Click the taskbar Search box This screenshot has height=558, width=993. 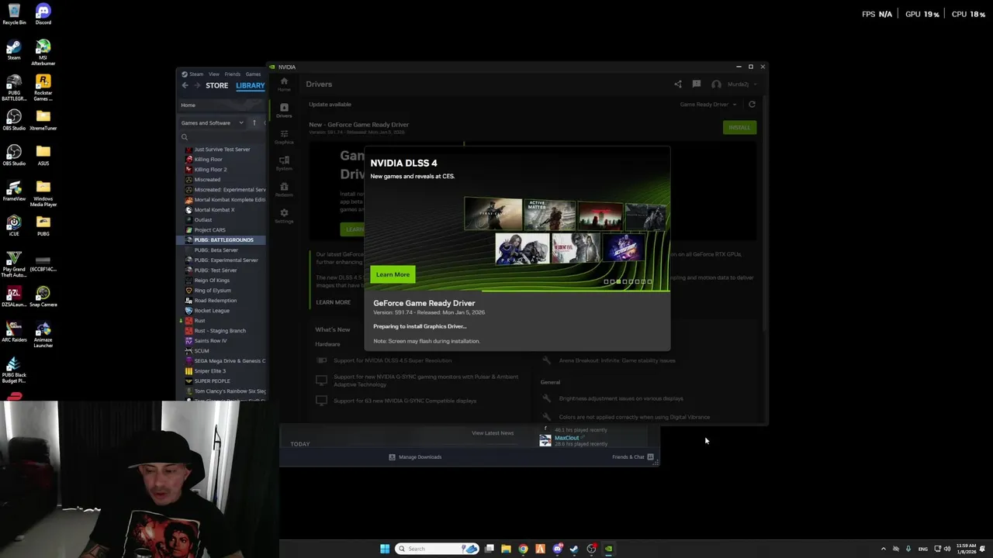pyautogui.click(x=438, y=549)
